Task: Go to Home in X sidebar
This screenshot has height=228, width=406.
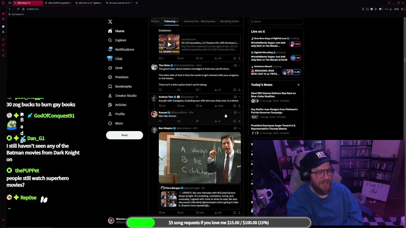Action: tap(116, 31)
